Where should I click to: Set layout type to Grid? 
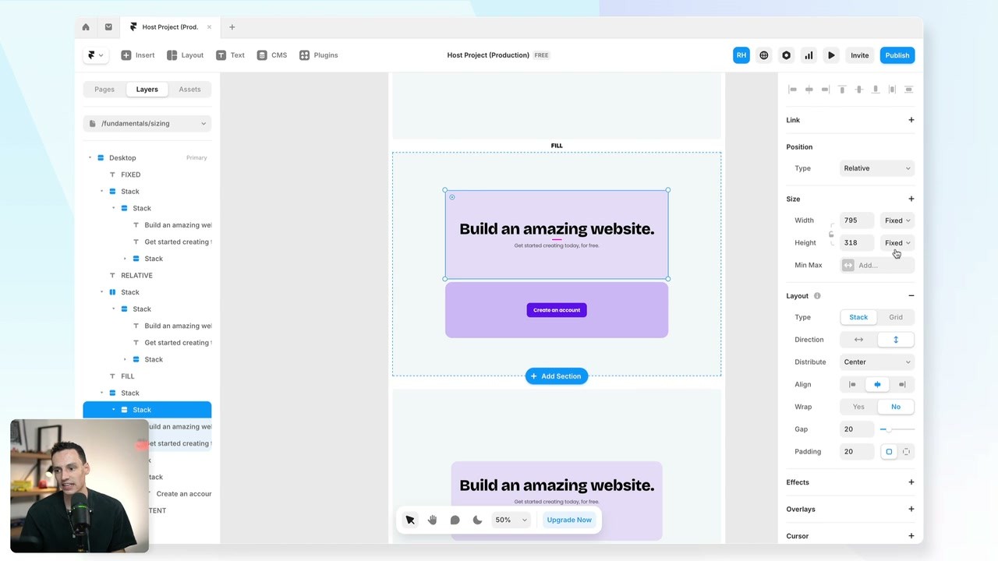coord(896,317)
